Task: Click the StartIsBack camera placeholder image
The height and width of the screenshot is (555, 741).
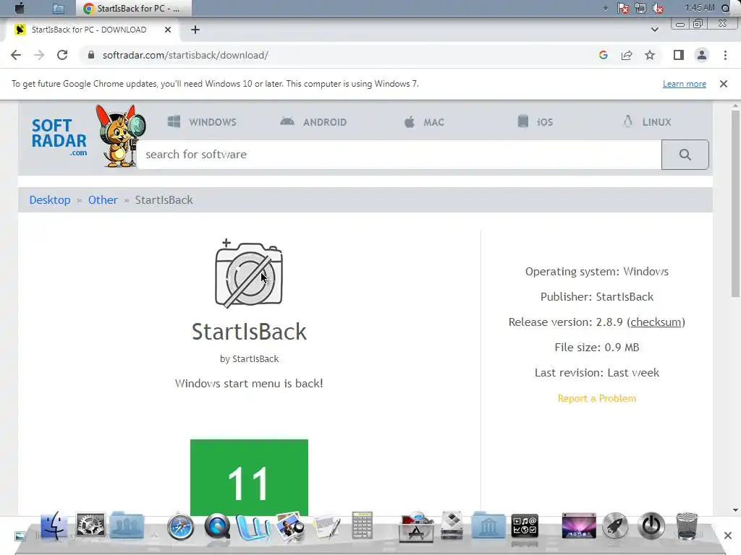Action: point(249,273)
